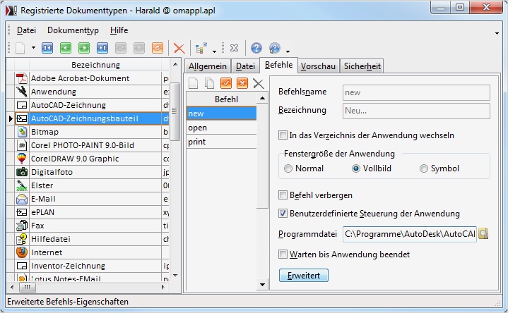The image size is (508, 313).
Task: Click the context help question mark icon
Action: (x=275, y=48)
